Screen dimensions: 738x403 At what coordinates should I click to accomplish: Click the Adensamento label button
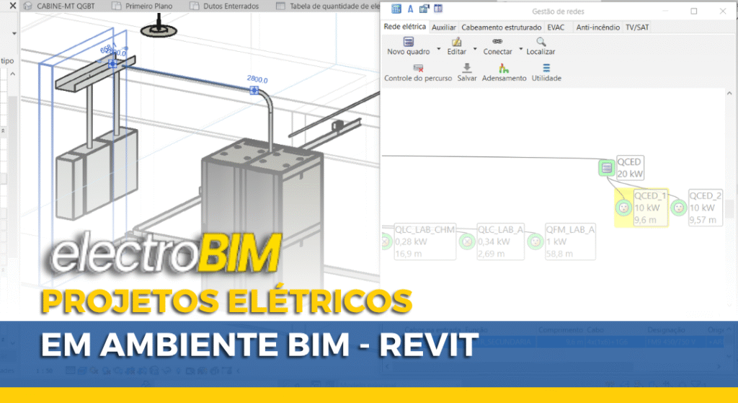[504, 78]
